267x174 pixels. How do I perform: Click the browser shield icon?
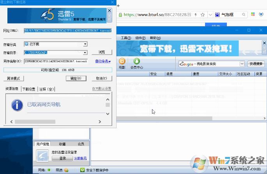tap(261, 14)
